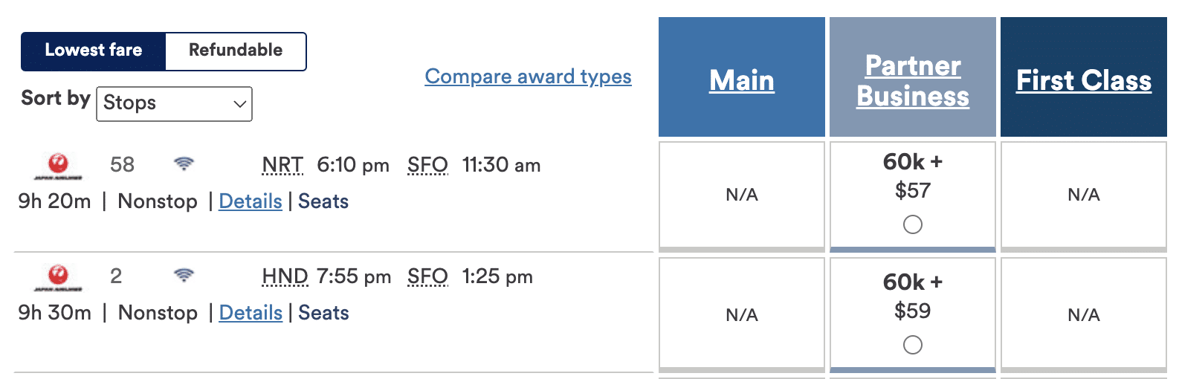Open Details for the HND flight
This screenshot has width=1179, height=379.
coord(251,313)
